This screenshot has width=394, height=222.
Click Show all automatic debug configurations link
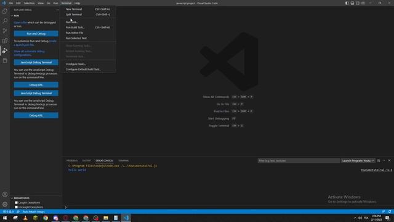point(29,53)
